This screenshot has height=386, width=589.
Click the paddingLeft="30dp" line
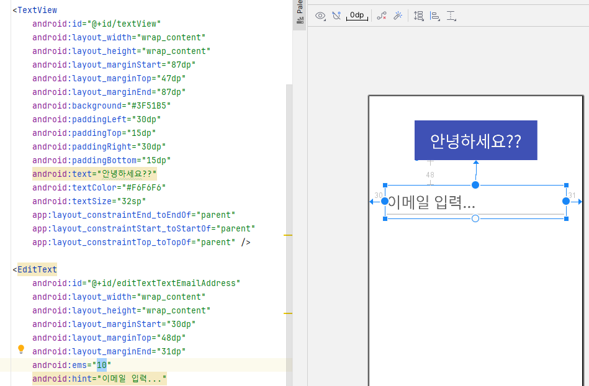pyautogui.click(x=97, y=119)
